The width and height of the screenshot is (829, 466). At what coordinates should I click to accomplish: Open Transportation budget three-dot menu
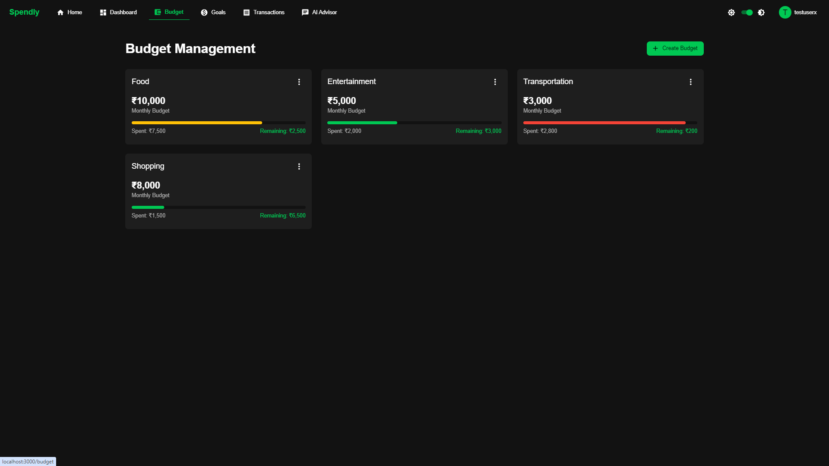click(690, 82)
